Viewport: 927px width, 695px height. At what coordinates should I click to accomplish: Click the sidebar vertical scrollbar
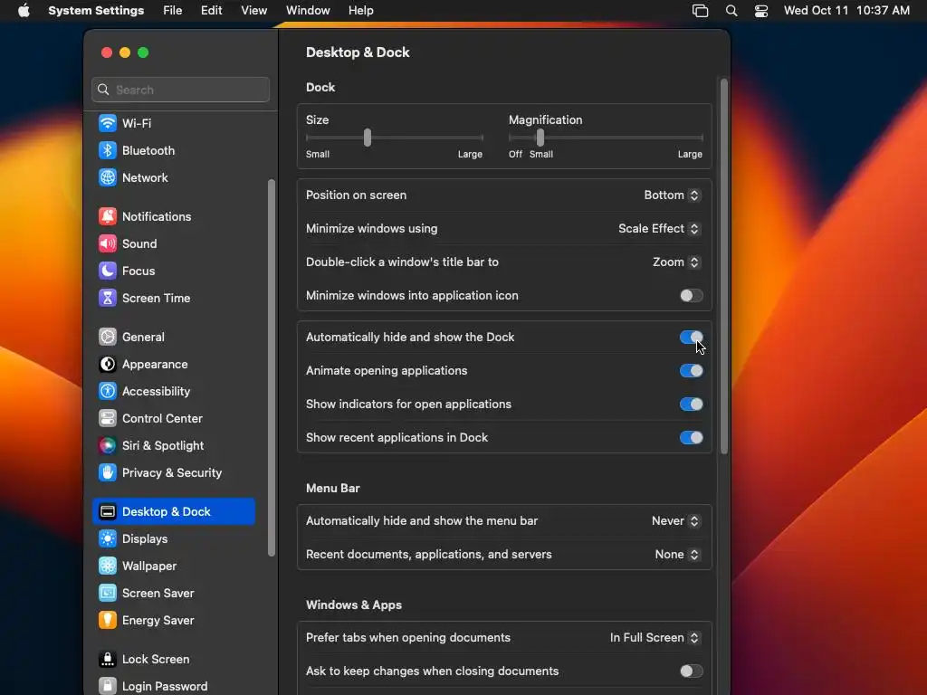coord(272,367)
